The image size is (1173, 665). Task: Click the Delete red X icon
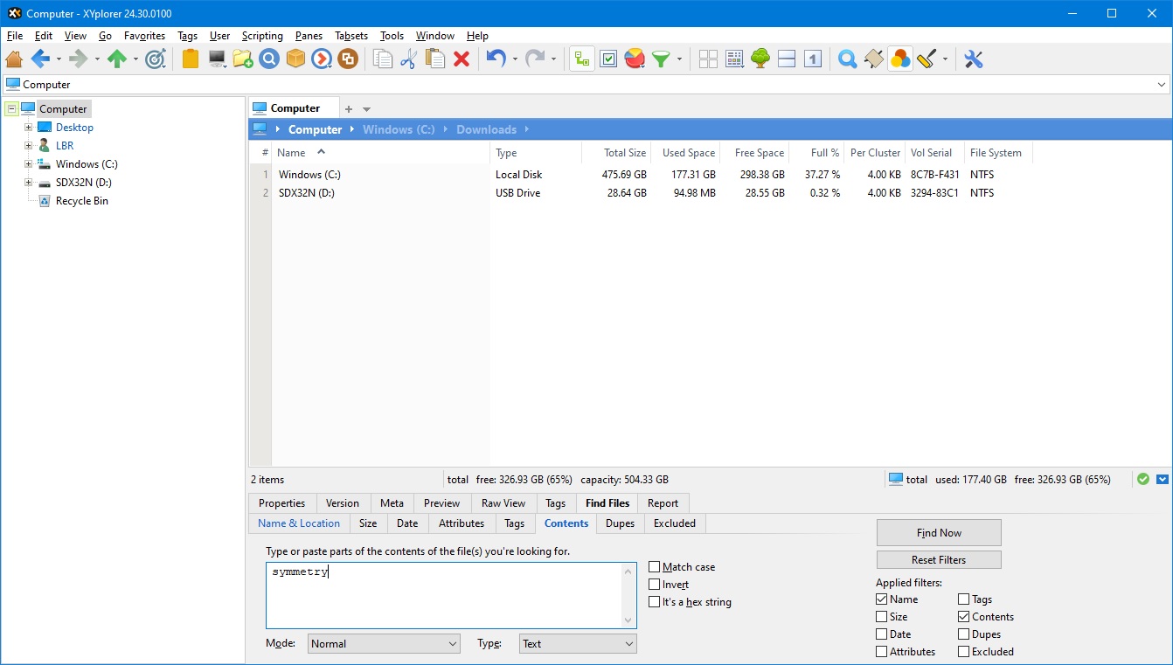[462, 59]
